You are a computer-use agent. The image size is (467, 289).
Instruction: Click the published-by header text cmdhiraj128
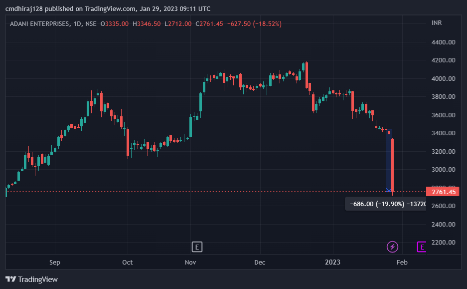[x=24, y=9]
